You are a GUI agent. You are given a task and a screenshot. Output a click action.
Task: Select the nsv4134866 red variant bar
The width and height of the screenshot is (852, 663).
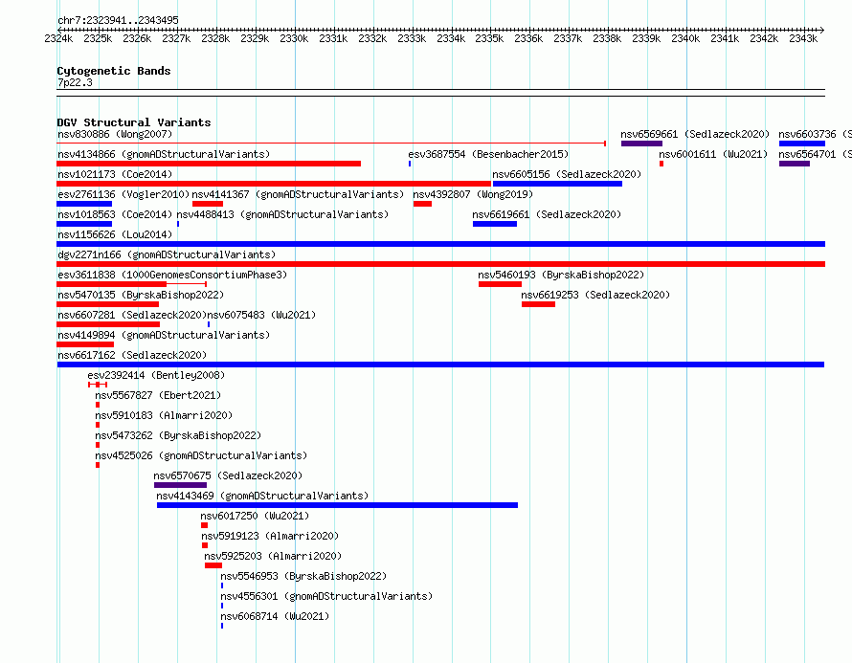209,164
